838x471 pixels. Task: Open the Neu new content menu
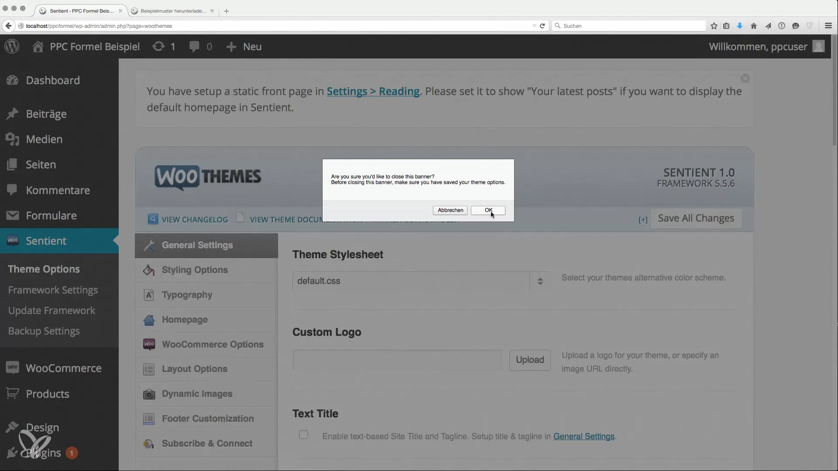[244, 46]
